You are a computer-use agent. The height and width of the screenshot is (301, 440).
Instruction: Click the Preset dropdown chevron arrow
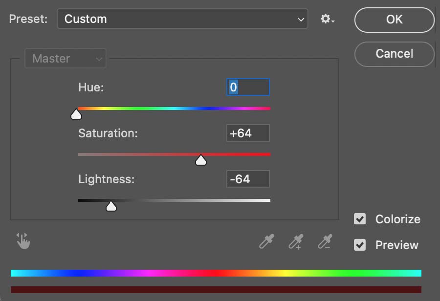[x=301, y=20]
